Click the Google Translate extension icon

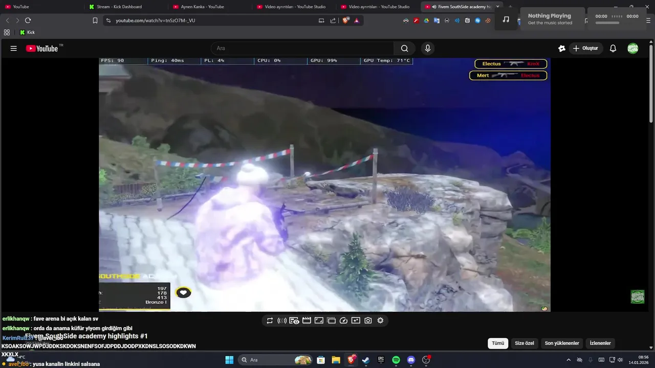tap(436, 20)
